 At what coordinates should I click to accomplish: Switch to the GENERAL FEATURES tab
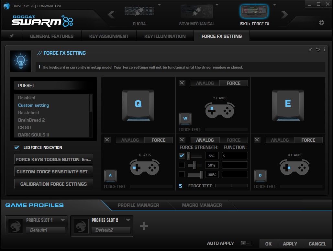tap(51, 36)
